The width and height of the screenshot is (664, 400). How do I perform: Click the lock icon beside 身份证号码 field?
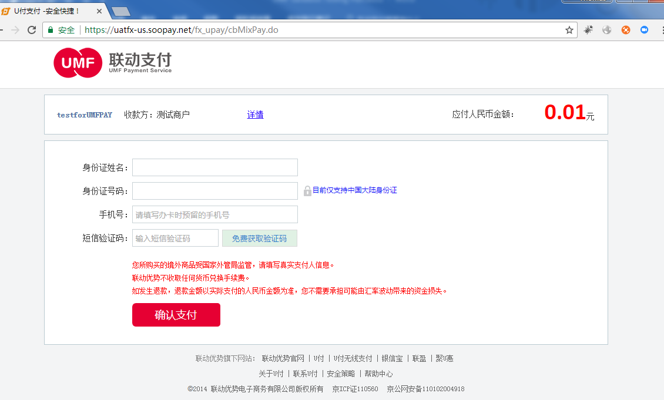click(x=307, y=190)
